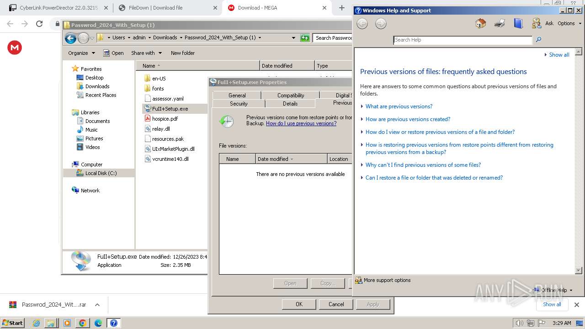Select the fonts folder

[x=158, y=89]
